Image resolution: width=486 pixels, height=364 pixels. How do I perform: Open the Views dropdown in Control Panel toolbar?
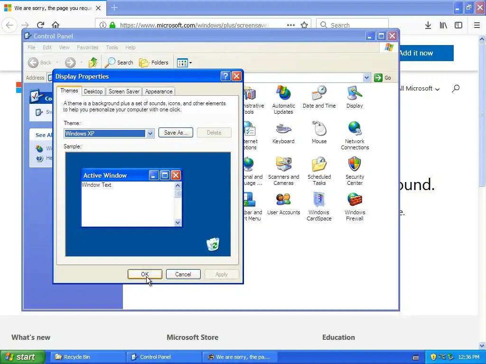pyautogui.click(x=184, y=63)
